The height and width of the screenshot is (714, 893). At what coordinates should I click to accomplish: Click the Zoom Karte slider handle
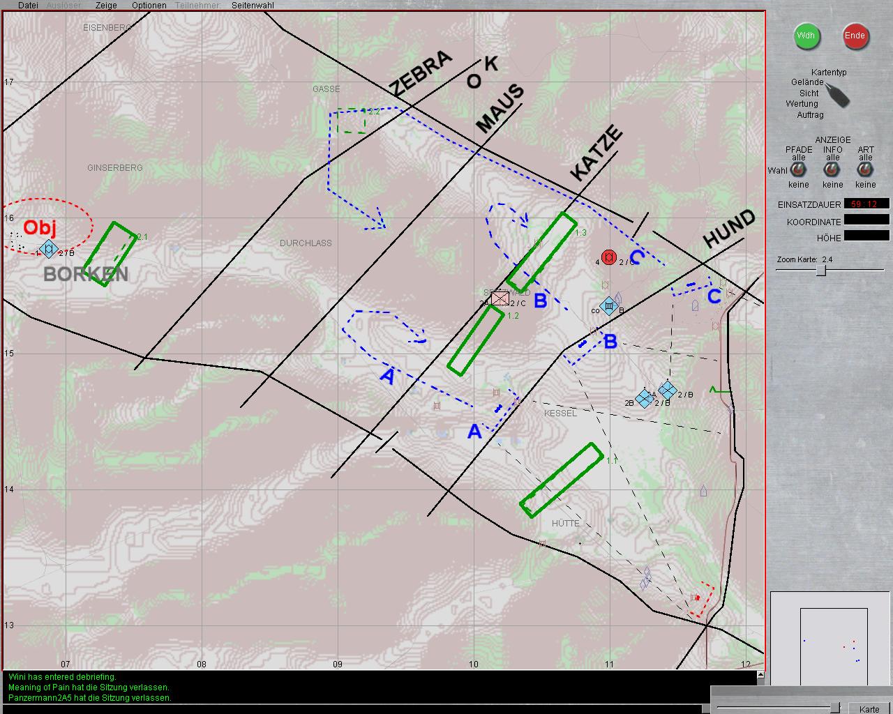821,271
